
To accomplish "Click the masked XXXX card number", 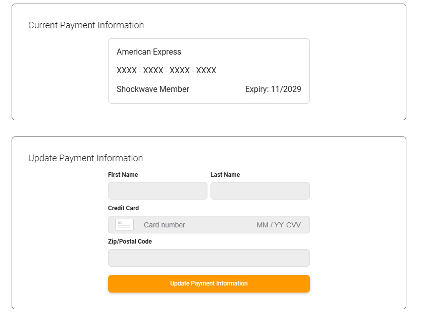I will (166, 70).
